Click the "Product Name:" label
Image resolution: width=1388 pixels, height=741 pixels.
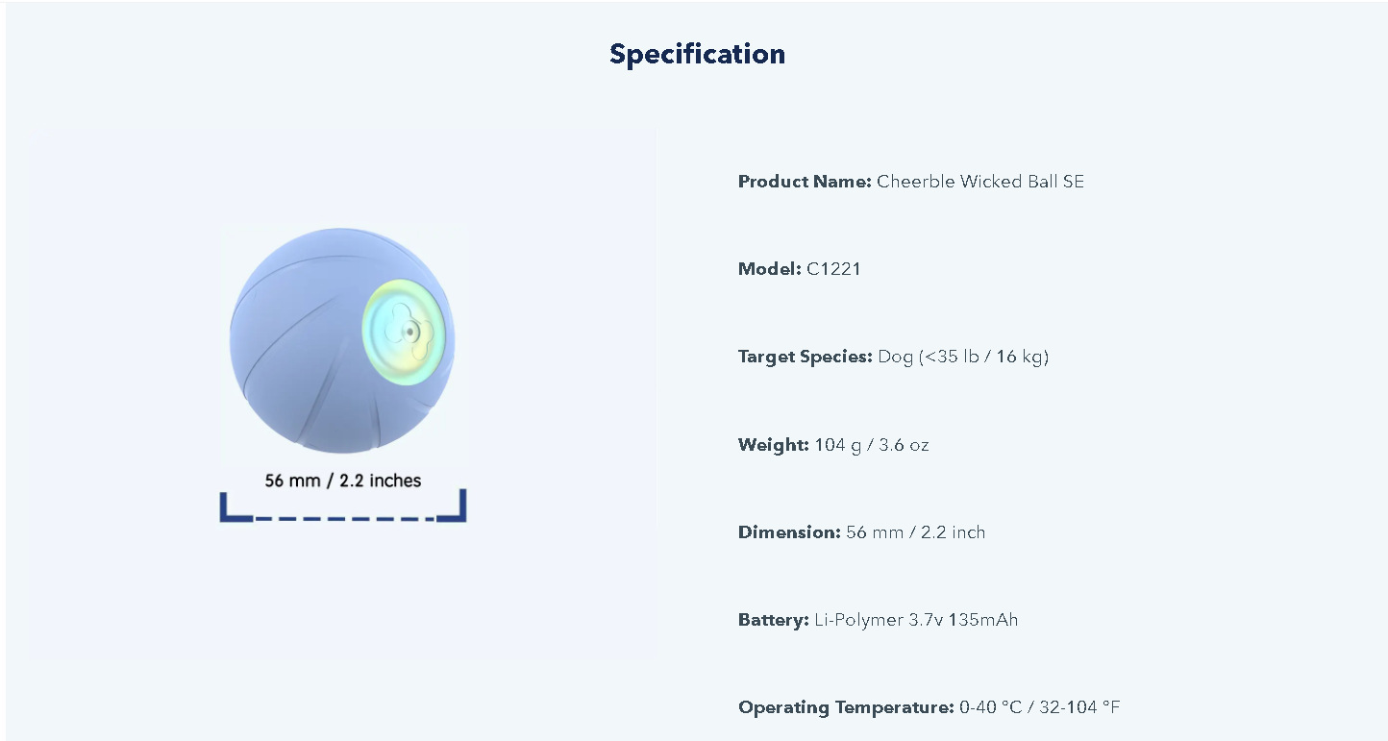click(x=805, y=182)
